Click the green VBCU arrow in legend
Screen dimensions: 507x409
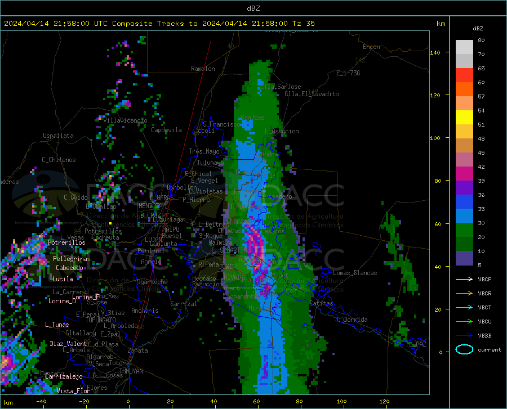click(x=464, y=322)
